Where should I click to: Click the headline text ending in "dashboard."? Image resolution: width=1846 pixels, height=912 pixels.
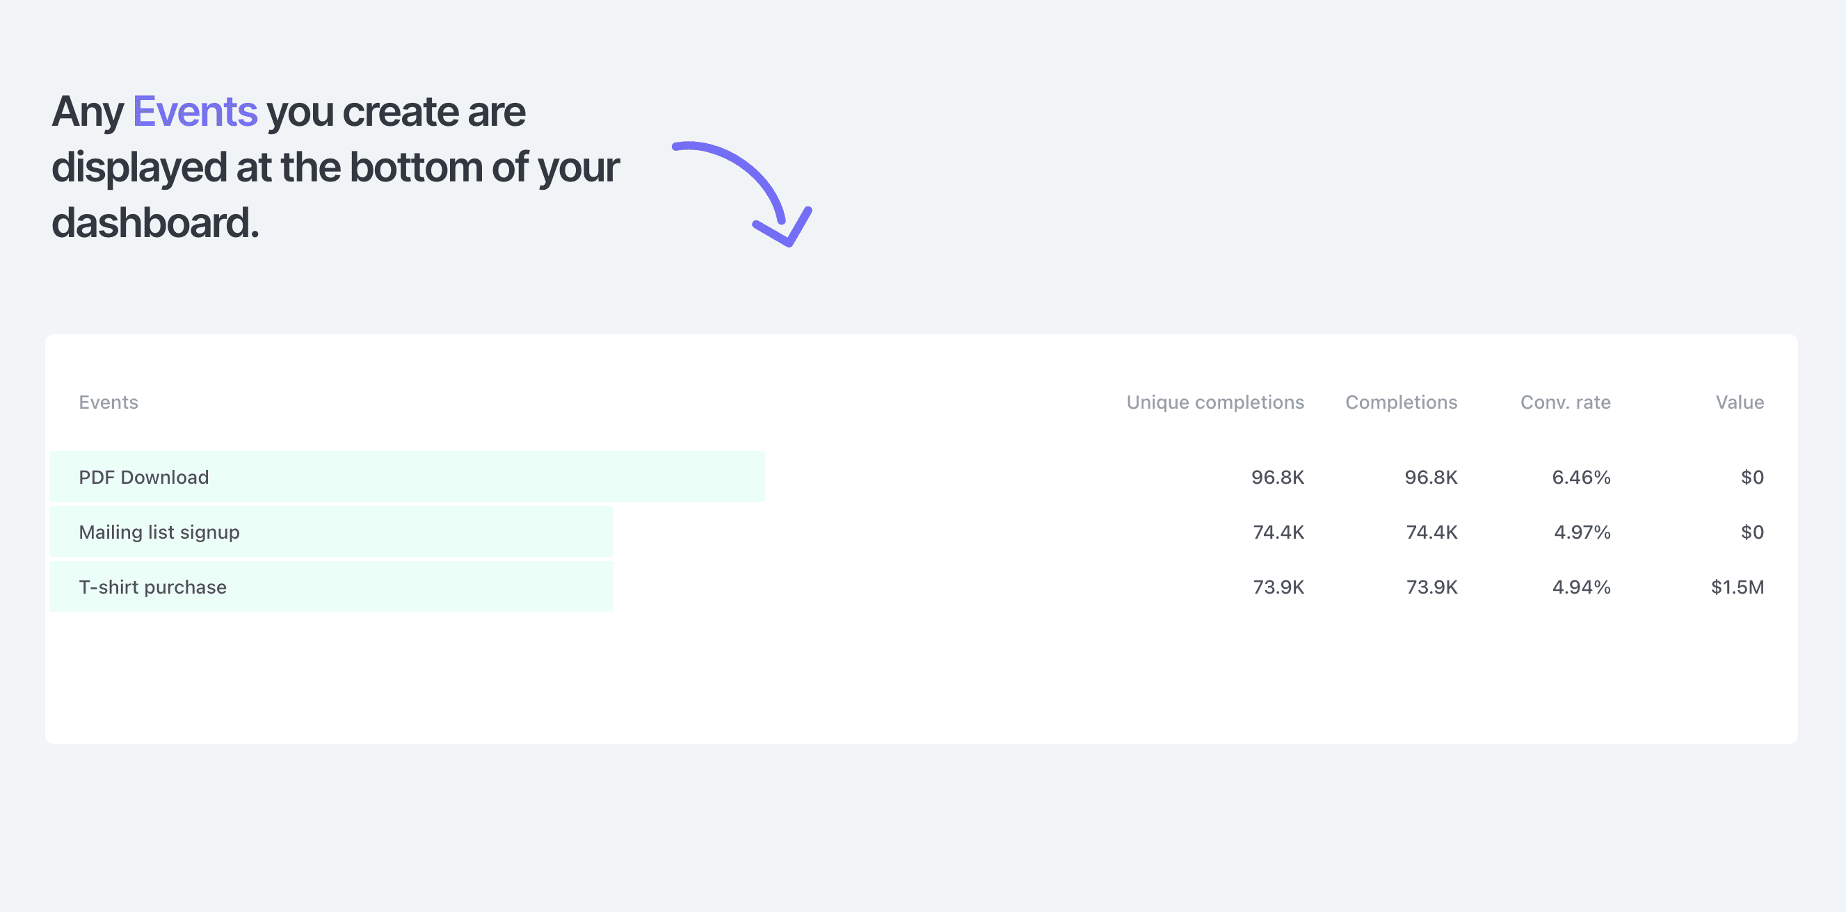[156, 223]
